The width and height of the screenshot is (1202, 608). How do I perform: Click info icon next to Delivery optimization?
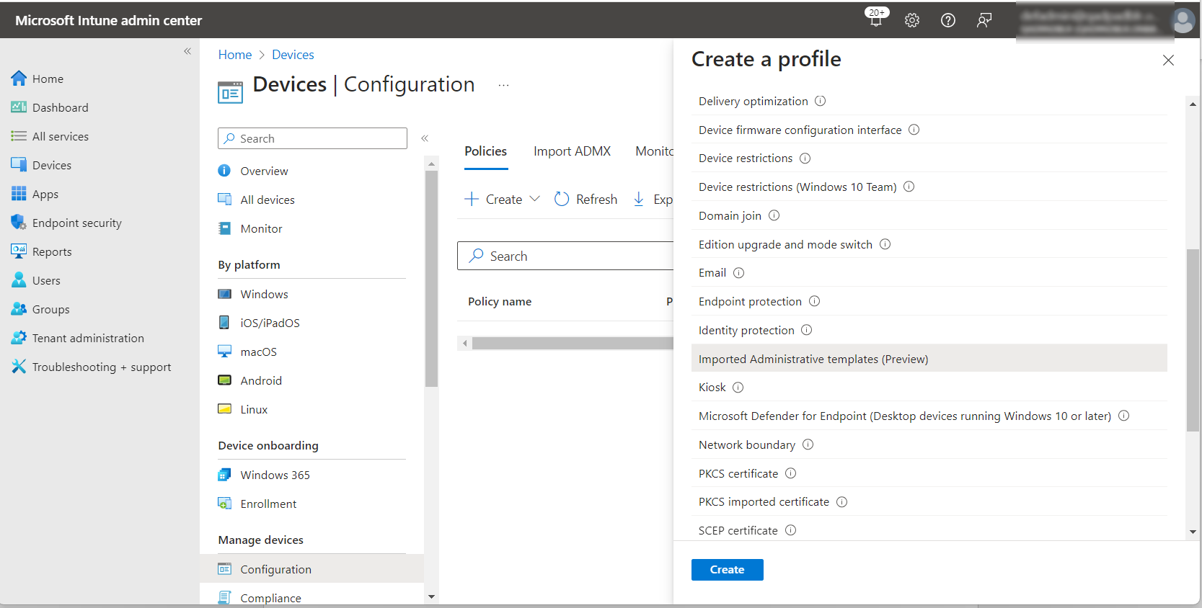tap(820, 101)
